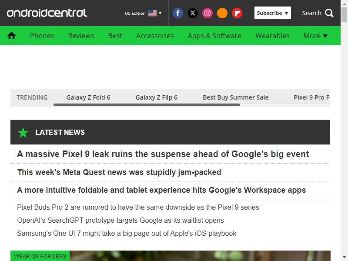The width and height of the screenshot is (348, 261).
Task: Click the Search text label
Action: [311, 13]
